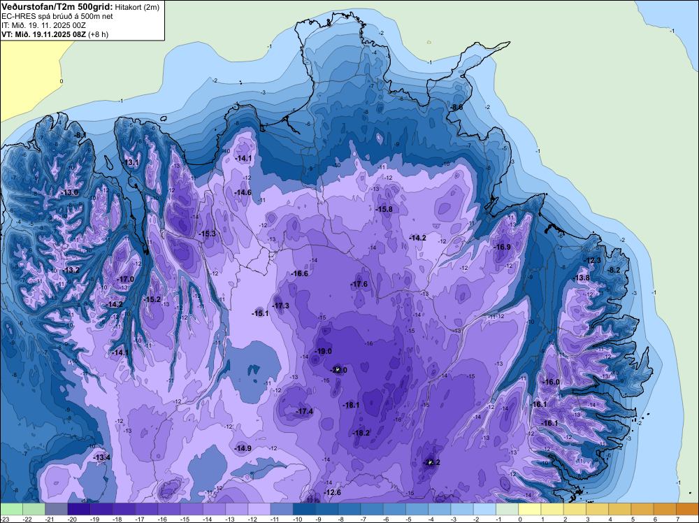Click the -17.4 temperature label
The height and width of the screenshot is (523, 699).
(305, 411)
